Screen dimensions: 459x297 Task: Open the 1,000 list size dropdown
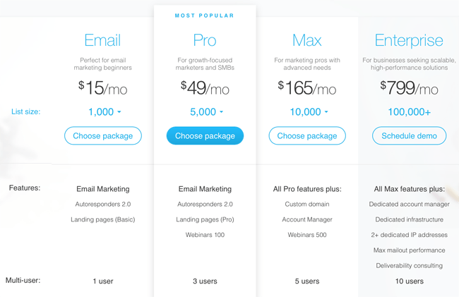click(105, 111)
